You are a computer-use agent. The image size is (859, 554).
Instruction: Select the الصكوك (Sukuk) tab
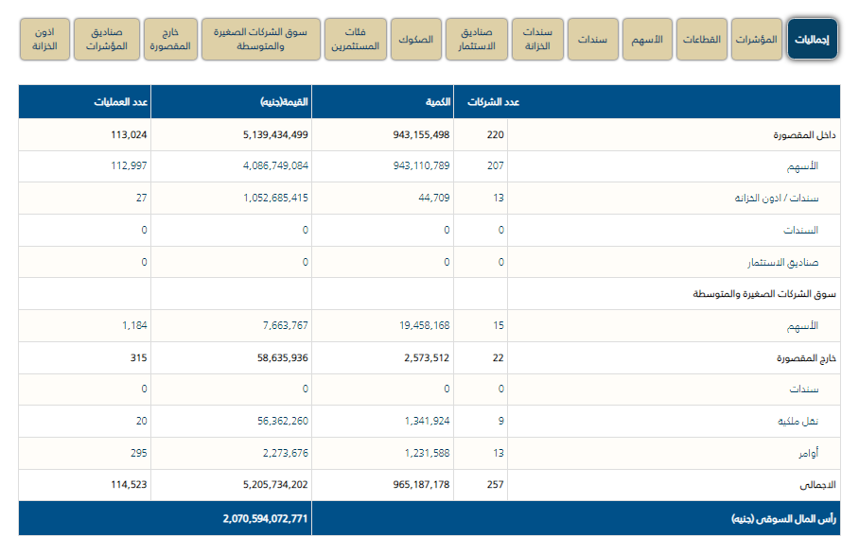pos(415,39)
